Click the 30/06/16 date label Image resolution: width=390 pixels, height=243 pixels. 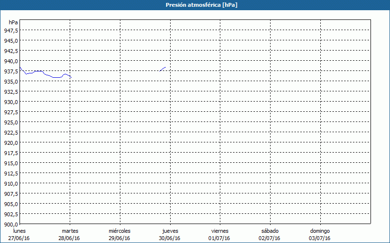[170, 238]
